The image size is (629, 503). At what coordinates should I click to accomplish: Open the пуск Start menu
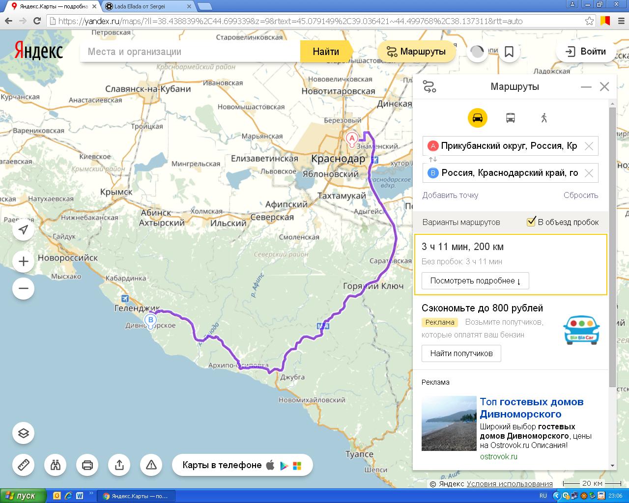(23, 496)
